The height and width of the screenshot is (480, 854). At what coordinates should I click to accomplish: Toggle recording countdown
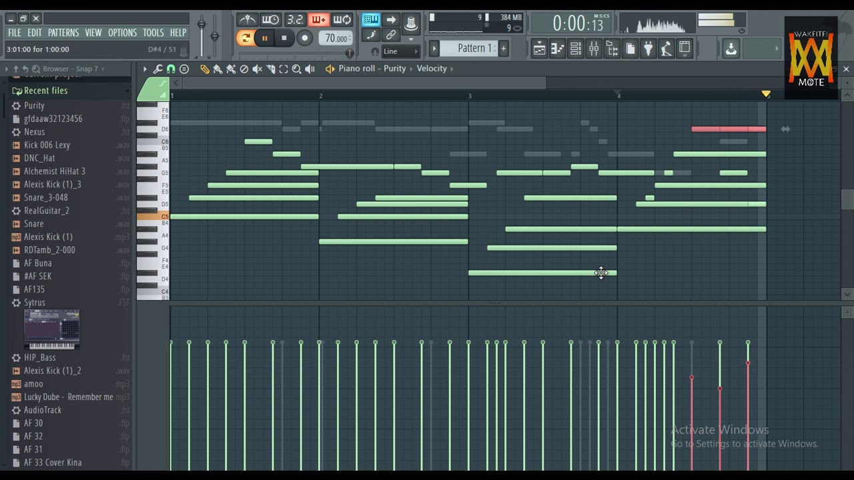pyautogui.click(x=294, y=19)
